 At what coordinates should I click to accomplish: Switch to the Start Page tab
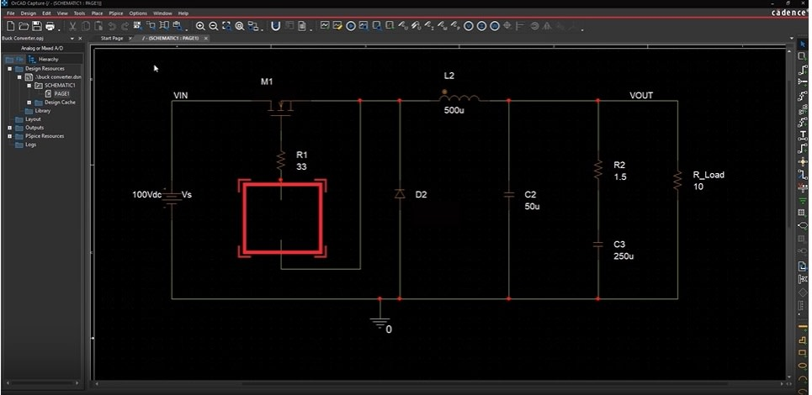(111, 39)
